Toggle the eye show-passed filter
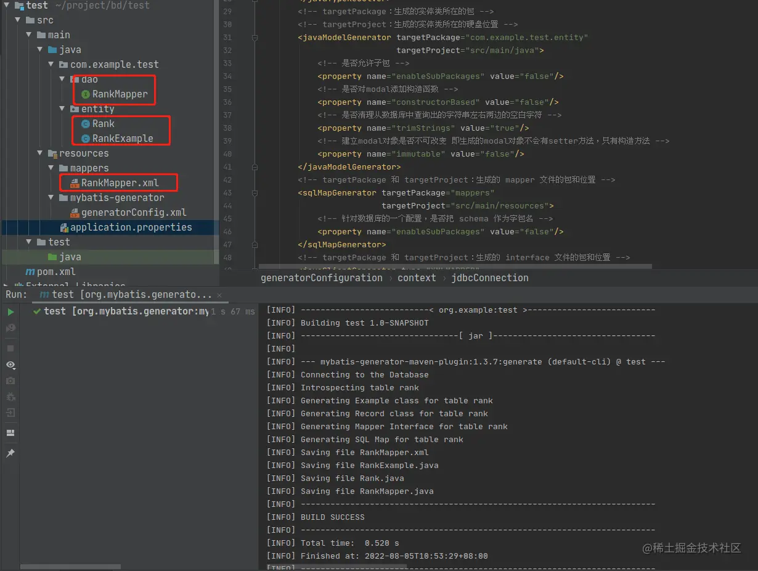The height and width of the screenshot is (571, 758). click(x=10, y=365)
